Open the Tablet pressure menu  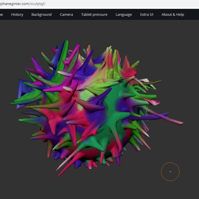click(94, 15)
